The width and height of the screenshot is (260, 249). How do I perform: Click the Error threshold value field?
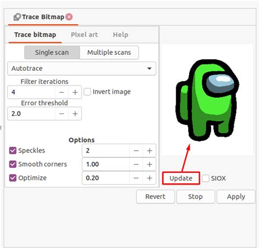point(31,114)
